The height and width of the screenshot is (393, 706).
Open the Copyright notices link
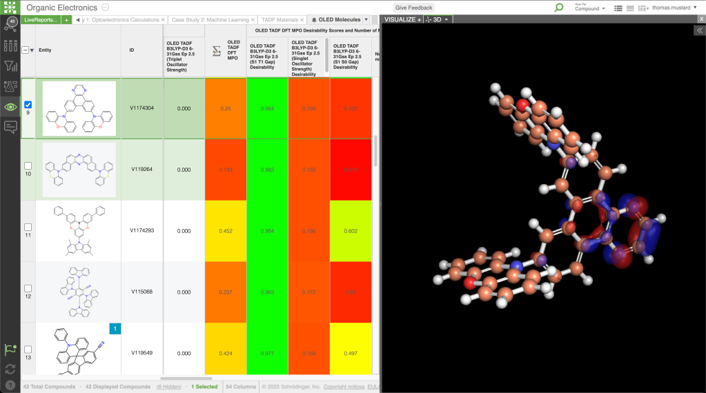[344, 387]
